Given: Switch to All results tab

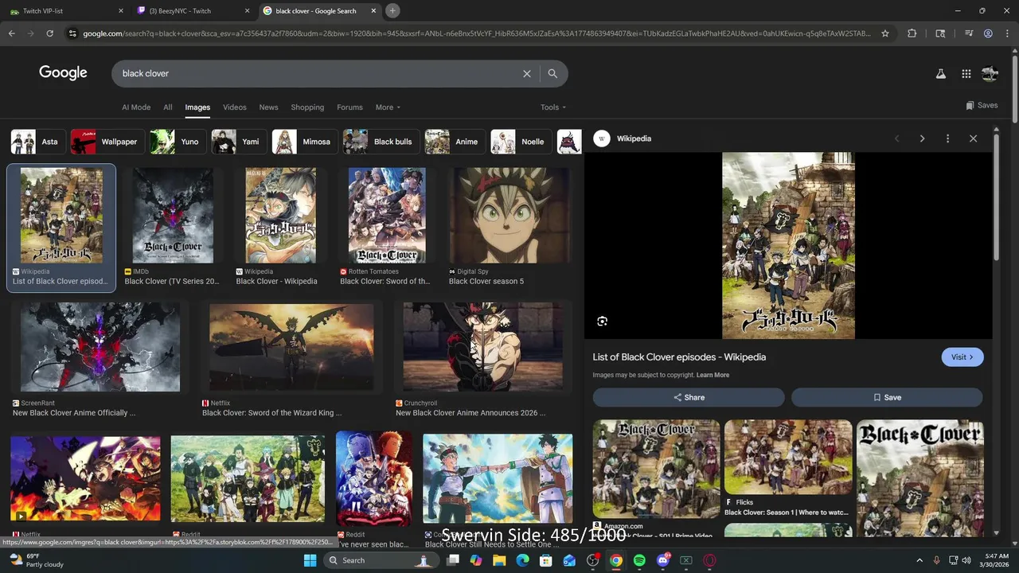Looking at the screenshot, I should [x=168, y=107].
